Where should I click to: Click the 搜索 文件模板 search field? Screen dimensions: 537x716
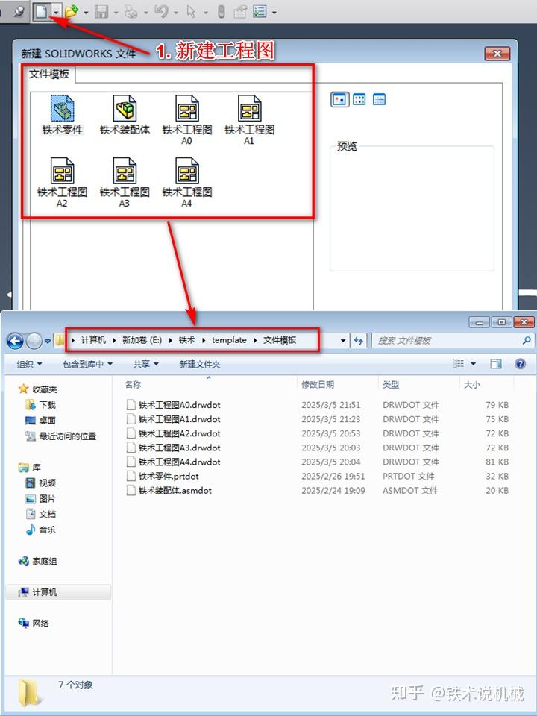coord(452,341)
